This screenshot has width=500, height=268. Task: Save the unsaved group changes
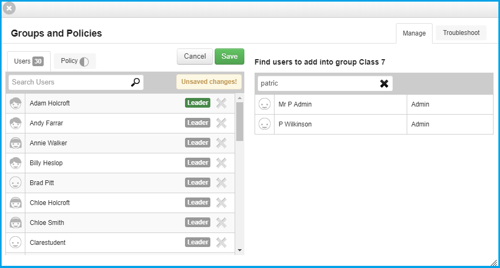tap(229, 57)
